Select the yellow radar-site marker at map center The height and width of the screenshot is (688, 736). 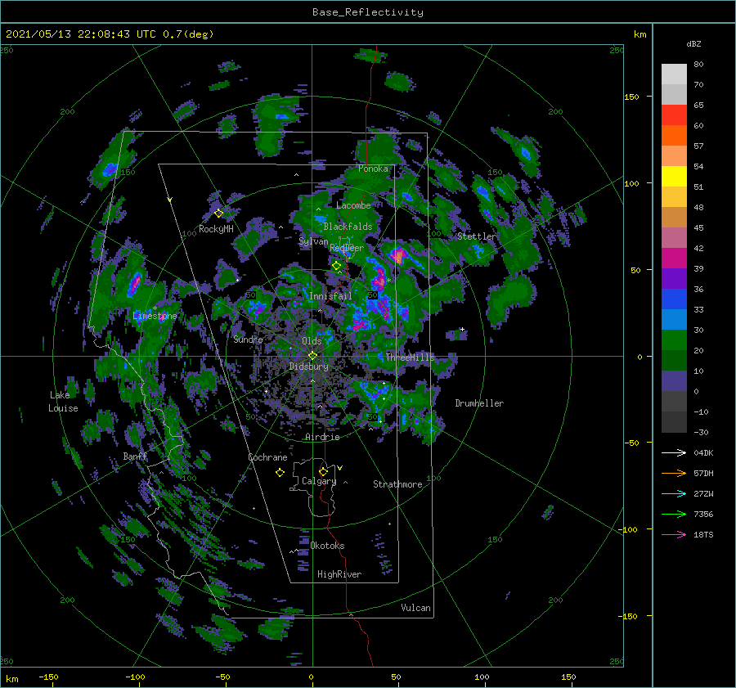312,356
